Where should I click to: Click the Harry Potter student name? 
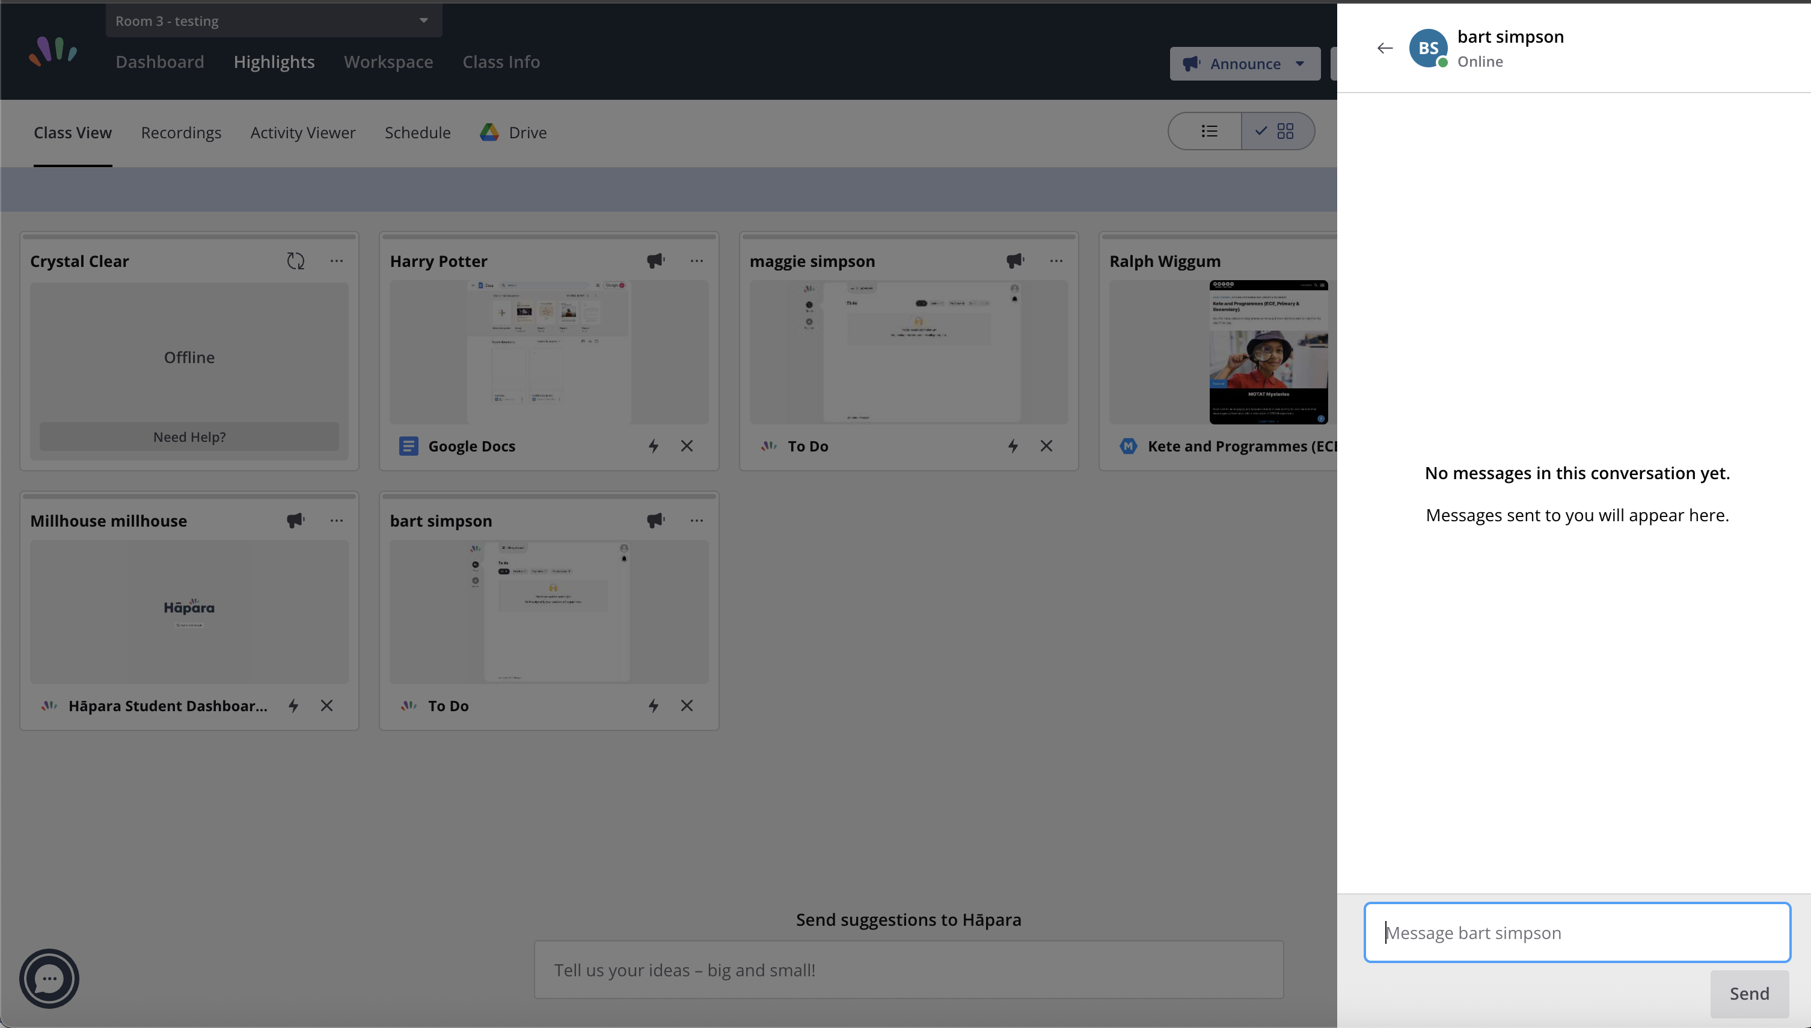click(438, 262)
